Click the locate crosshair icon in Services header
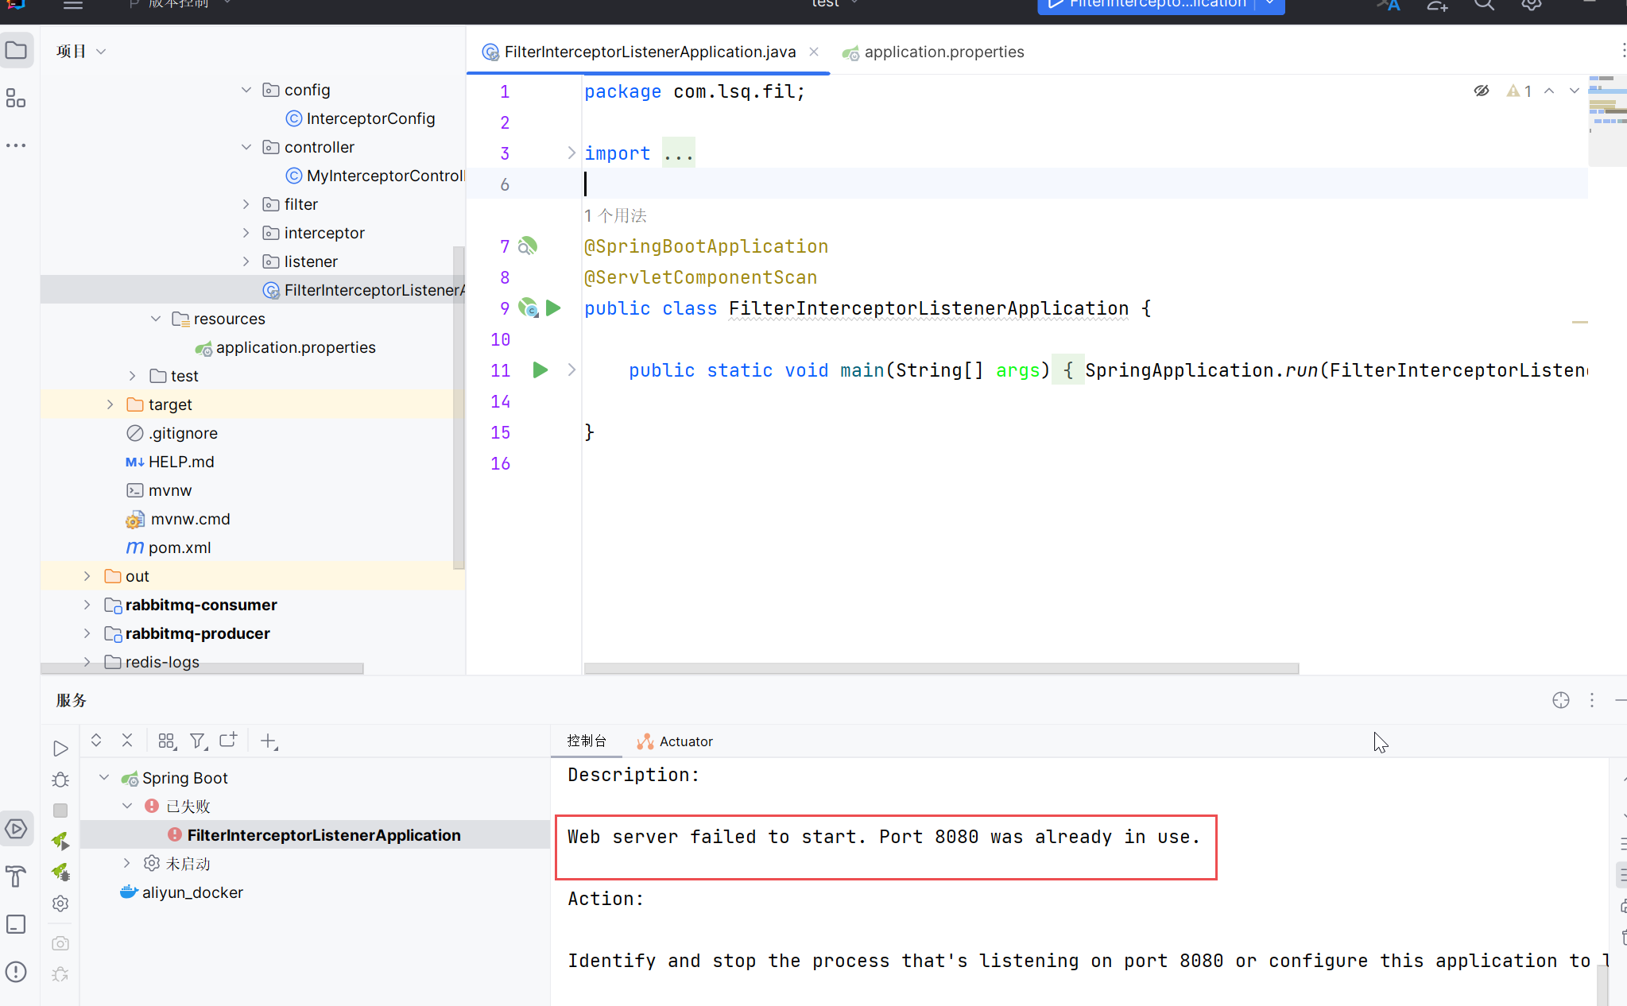The width and height of the screenshot is (1627, 1006). point(1561,700)
